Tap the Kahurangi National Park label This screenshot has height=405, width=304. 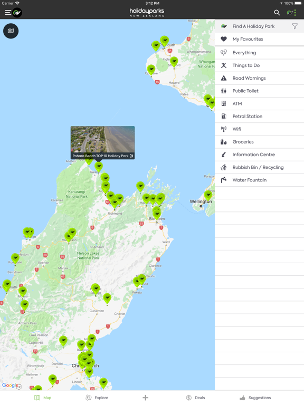click(x=77, y=194)
